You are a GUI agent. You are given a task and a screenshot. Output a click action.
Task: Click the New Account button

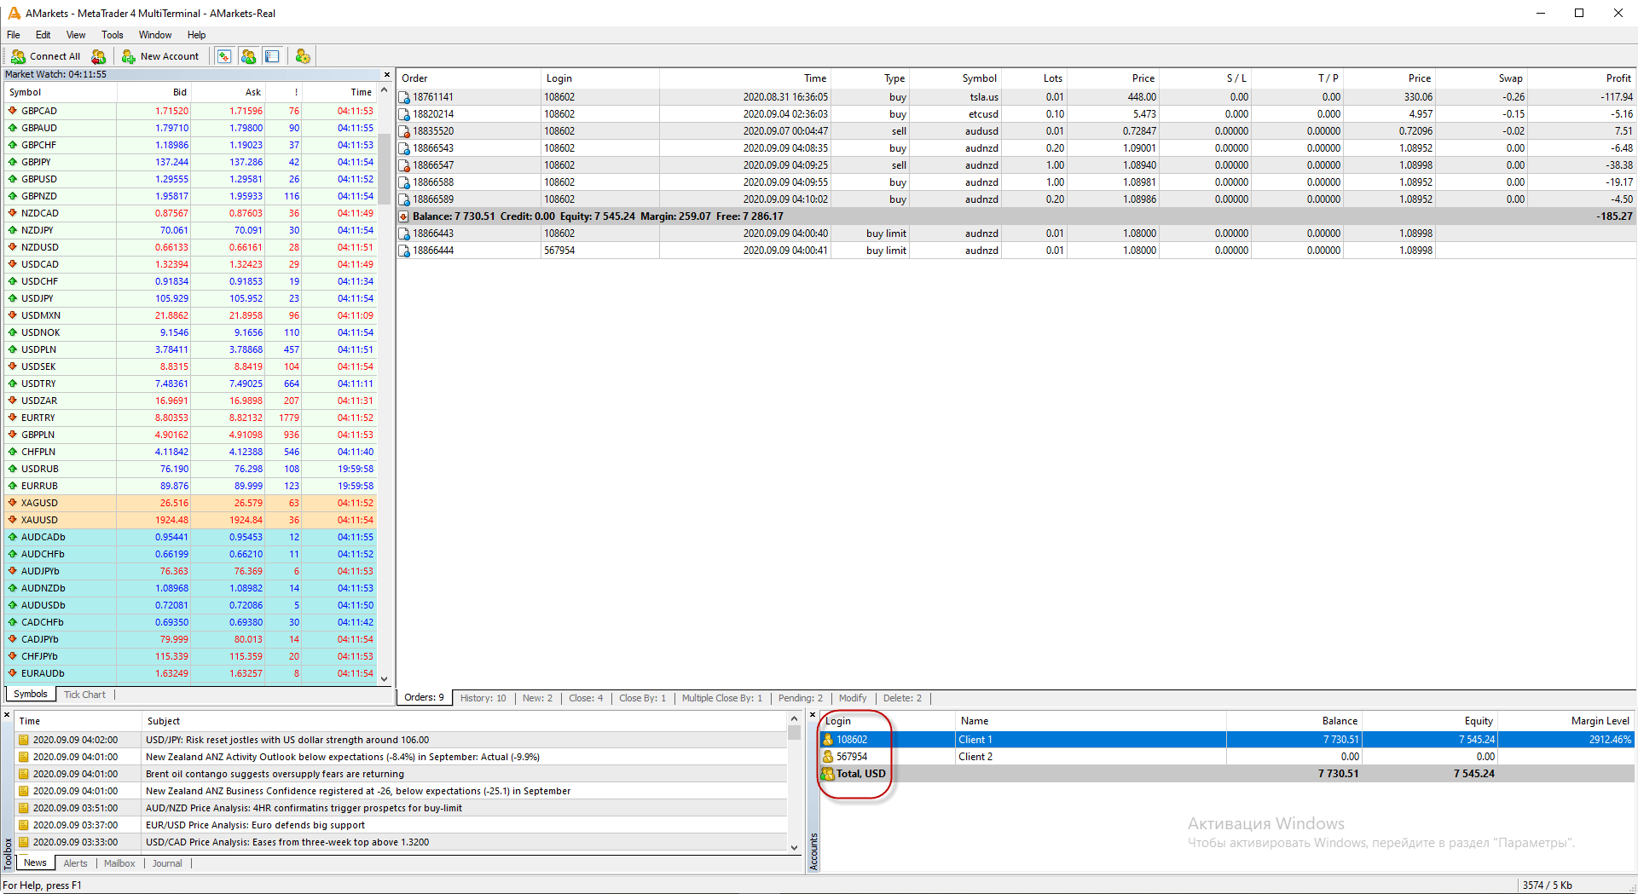(160, 56)
